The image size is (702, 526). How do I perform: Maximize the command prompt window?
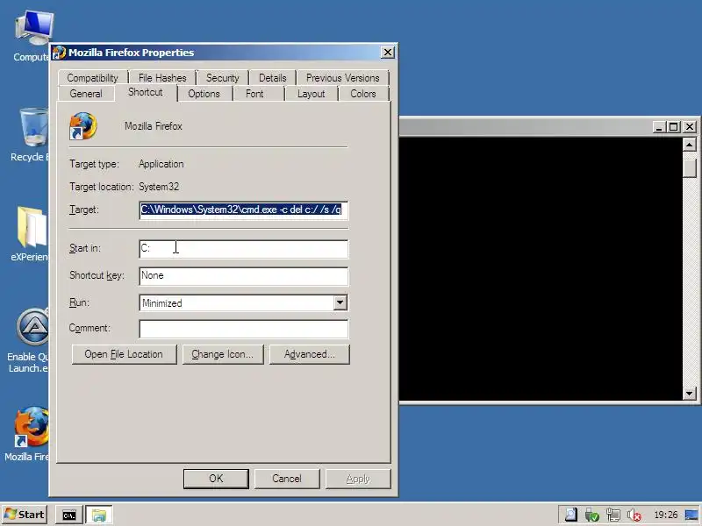point(673,127)
